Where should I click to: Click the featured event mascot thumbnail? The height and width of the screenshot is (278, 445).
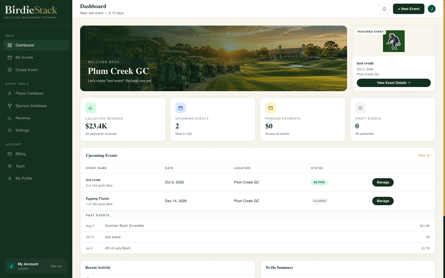[394, 41]
